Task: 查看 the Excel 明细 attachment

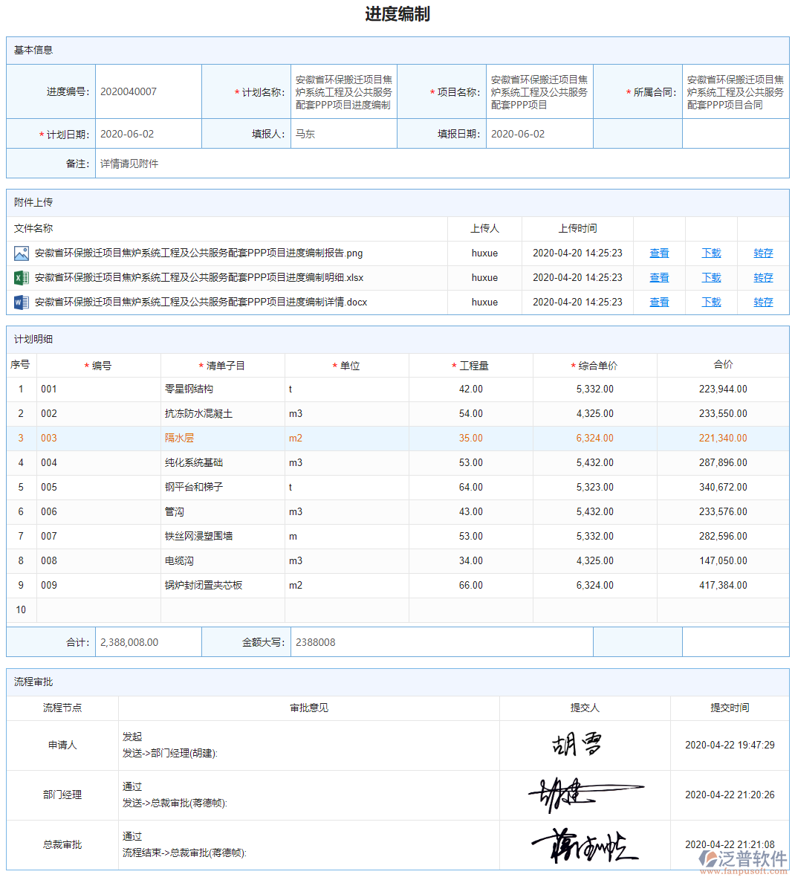Action: click(x=658, y=277)
